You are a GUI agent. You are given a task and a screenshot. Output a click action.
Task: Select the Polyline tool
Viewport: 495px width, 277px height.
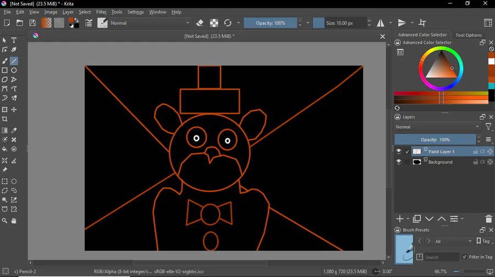click(14, 80)
